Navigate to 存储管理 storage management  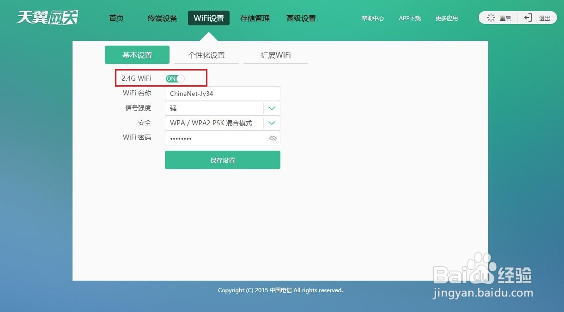pos(254,18)
